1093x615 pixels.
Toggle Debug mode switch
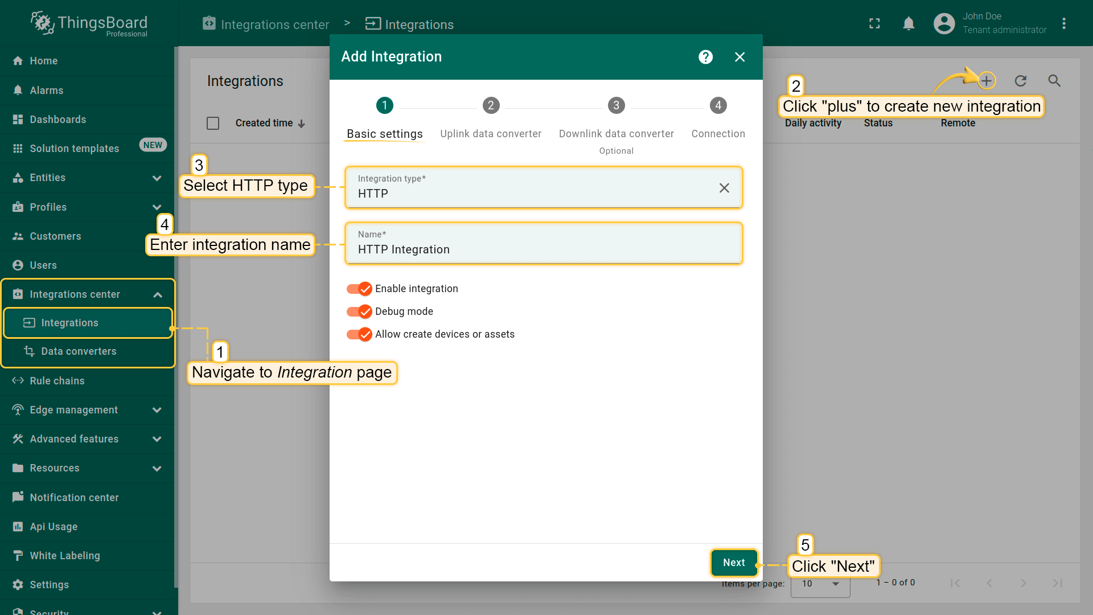(359, 311)
